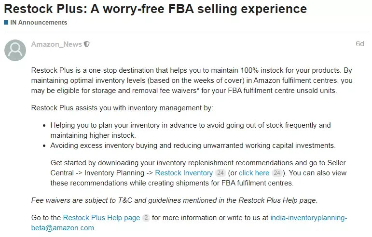
Task: Click the moderator shield icon beside Amazon_News
Action: 87,44
